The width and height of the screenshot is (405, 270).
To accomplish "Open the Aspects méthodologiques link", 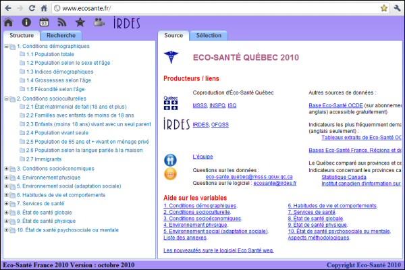I will point(319,238).
